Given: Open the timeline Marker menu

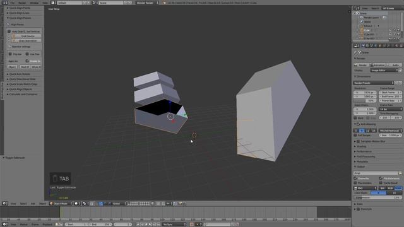Looking at the screenshot, I should coord(24,224).
